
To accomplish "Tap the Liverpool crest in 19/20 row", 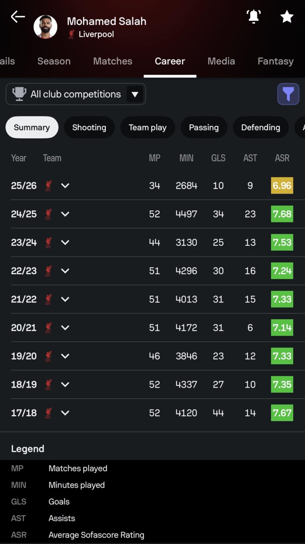I will click(x=49, y=356).
